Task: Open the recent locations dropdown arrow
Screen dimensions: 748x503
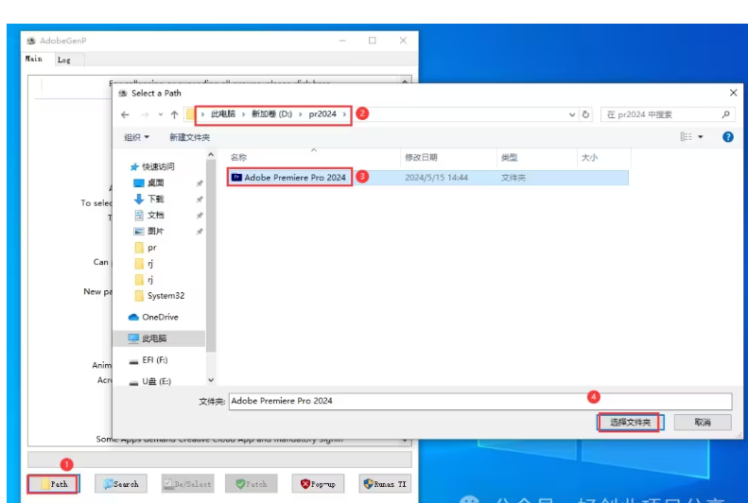Action: [161, 114]
